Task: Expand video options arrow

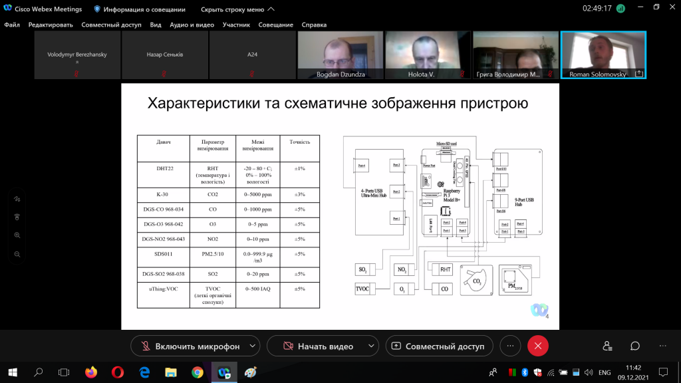Action: 371,346
